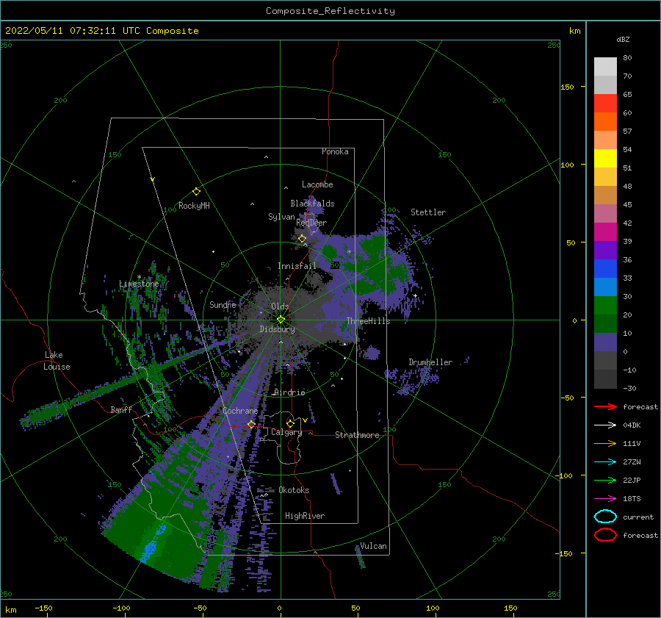Click the Sundre label
Image resolution: width=661 pixels, height=618 pixels.
(x=223, y=304)
